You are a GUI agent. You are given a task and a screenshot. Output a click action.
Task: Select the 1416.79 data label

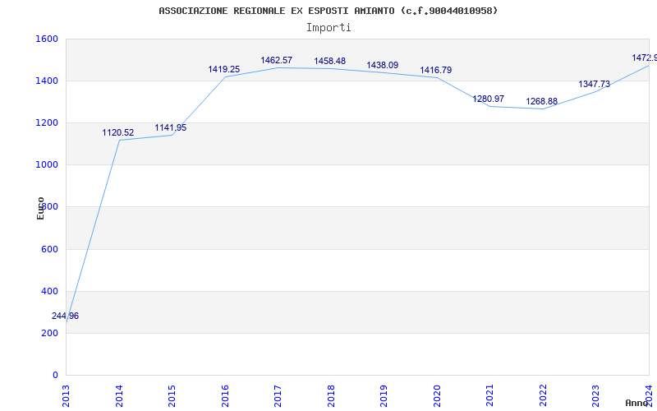pyautogui.click(x=436, y=71)
